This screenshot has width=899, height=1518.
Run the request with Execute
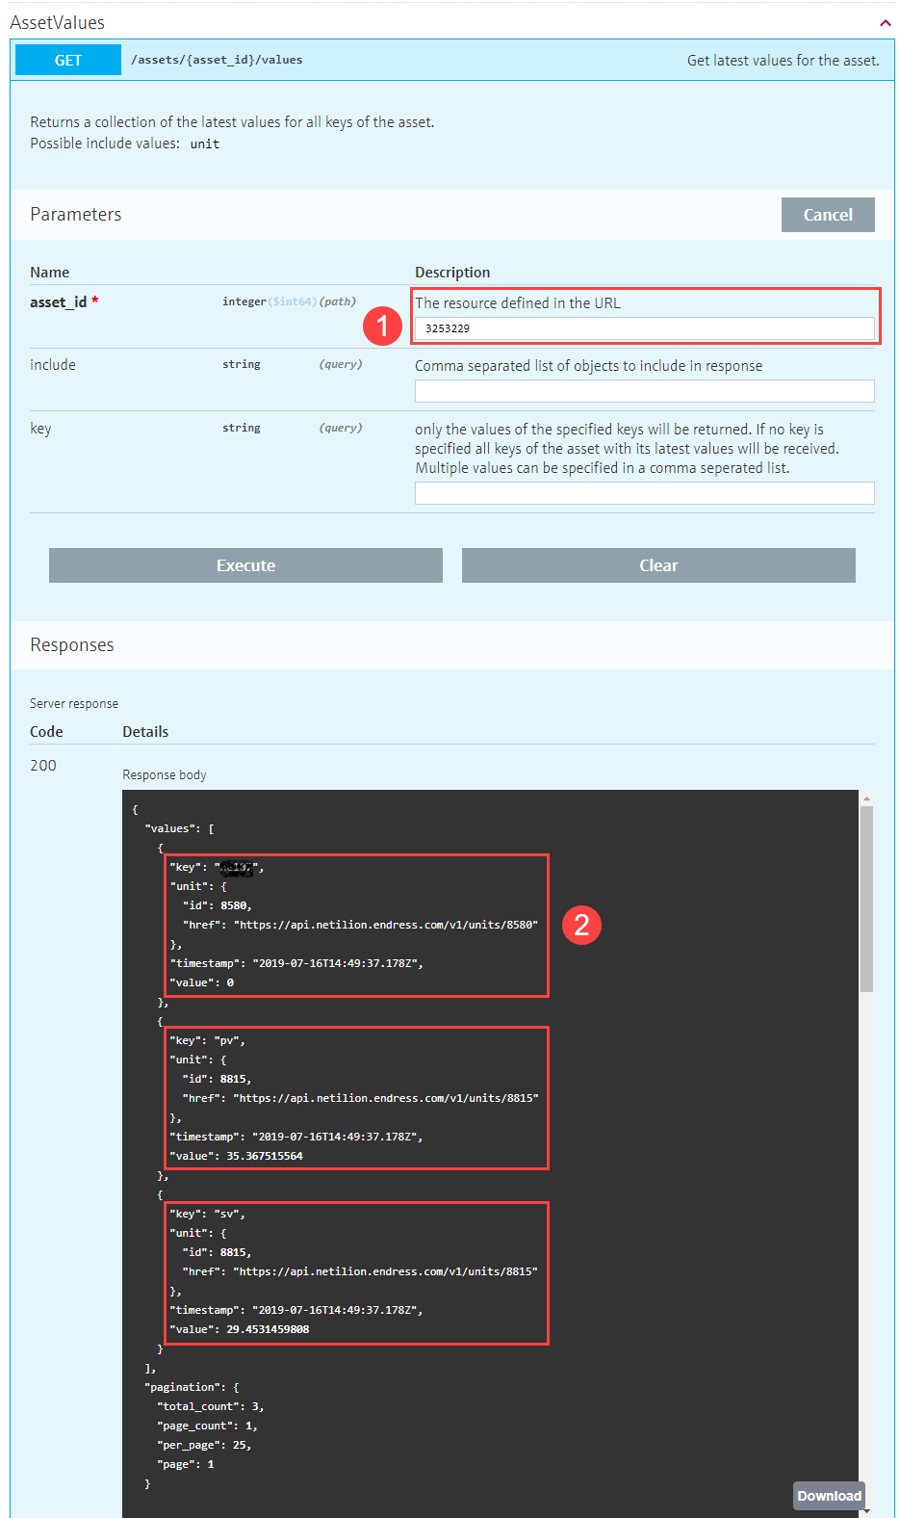point(245,565)
